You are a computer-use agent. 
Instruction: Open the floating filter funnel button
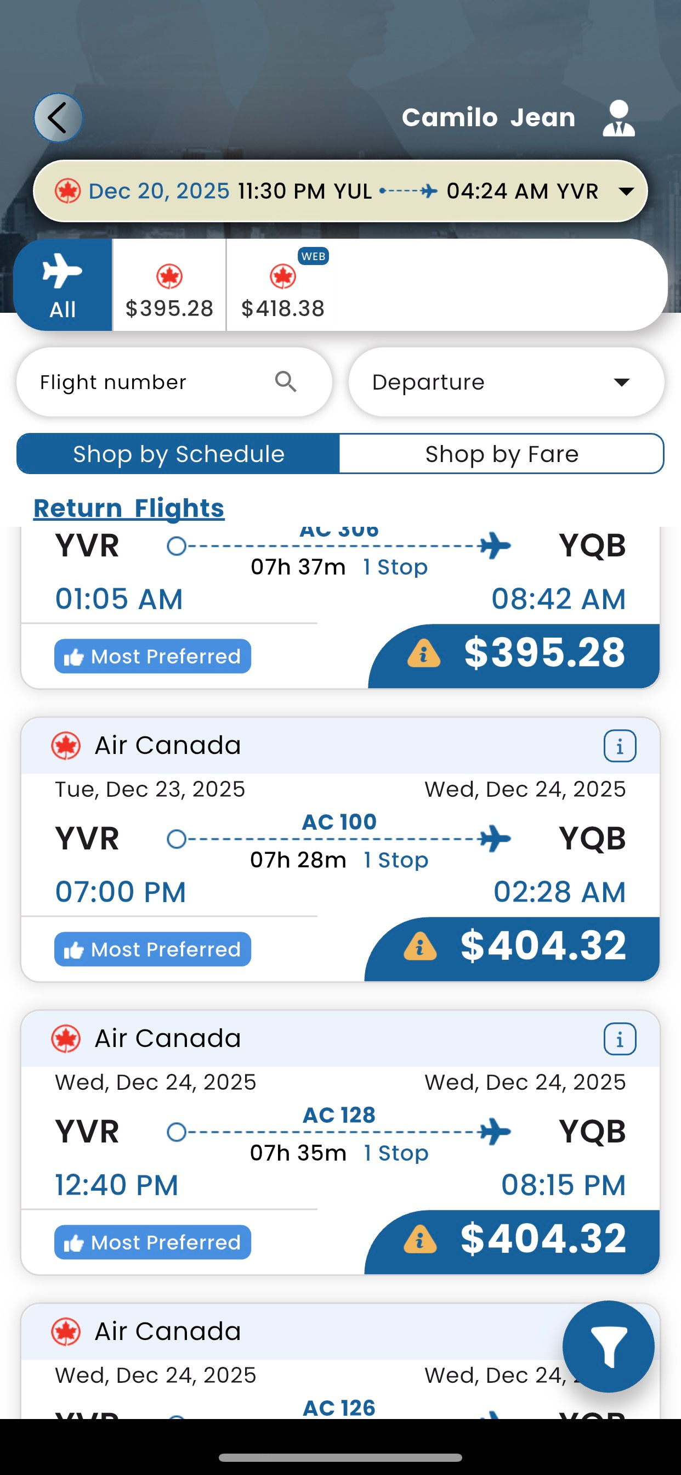[608, 1346]
